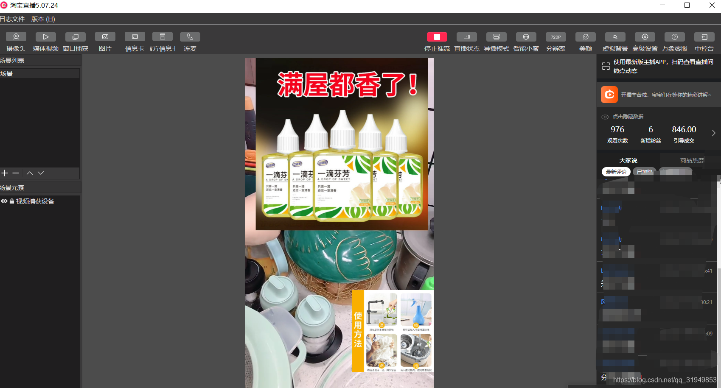Move scene down with the down arrow
Screen dimensions: 721x388
click(41, 173)
